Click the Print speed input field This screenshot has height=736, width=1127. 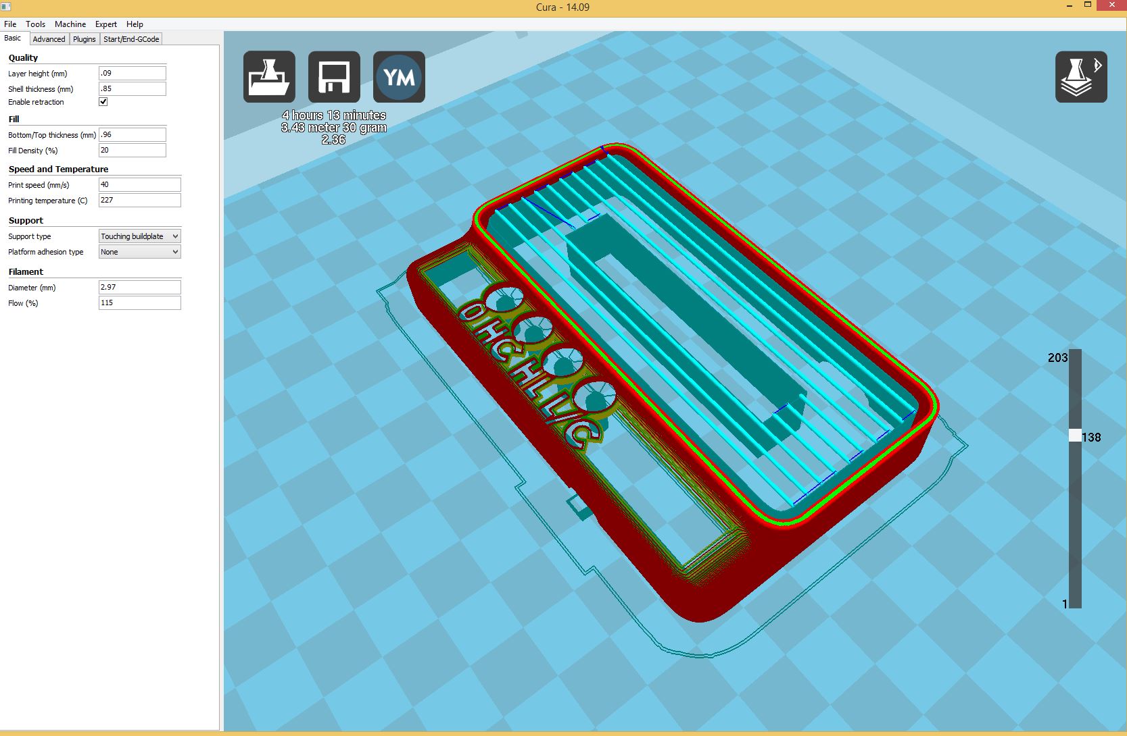tap(140, 184)
